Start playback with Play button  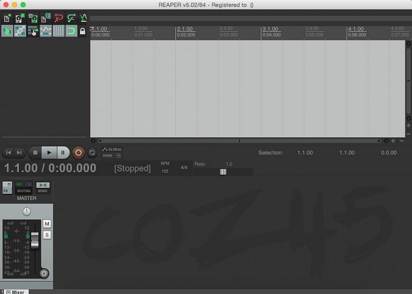point(49,153)
